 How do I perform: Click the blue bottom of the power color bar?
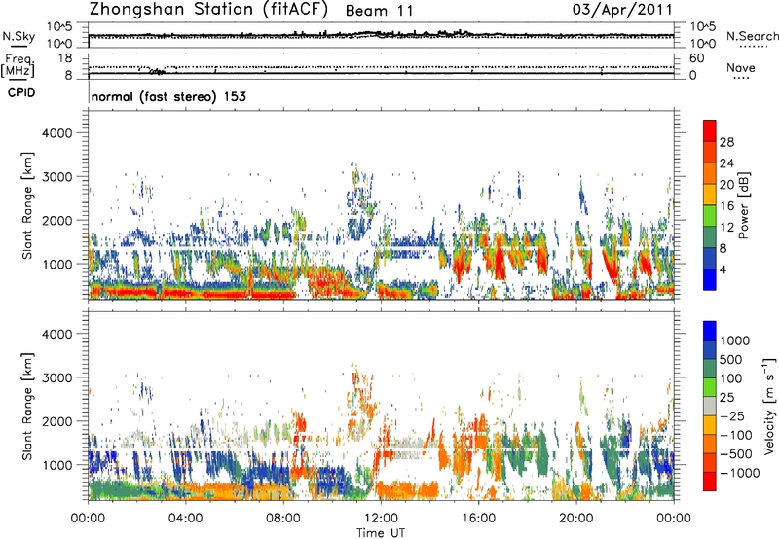710,280
